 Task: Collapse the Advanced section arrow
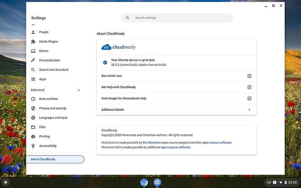point(79,90)
